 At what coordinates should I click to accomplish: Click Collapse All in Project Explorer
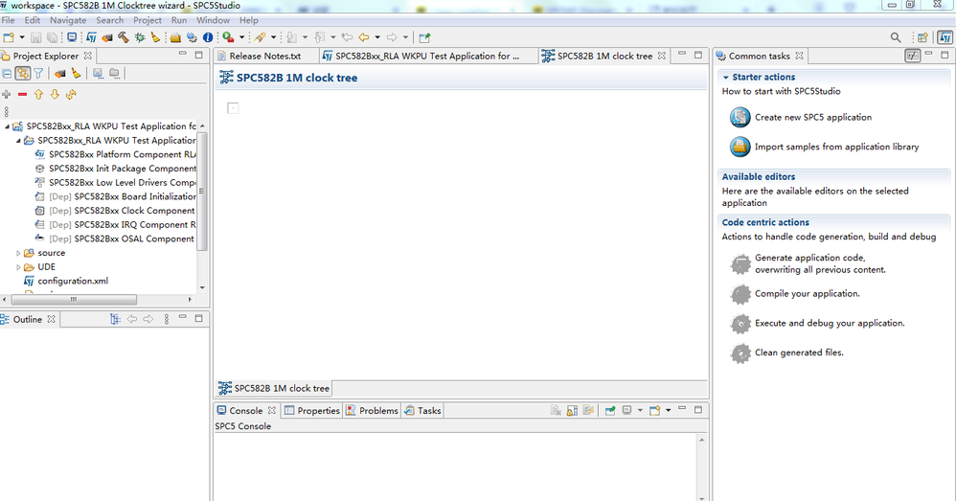click(x=7, y=74)
